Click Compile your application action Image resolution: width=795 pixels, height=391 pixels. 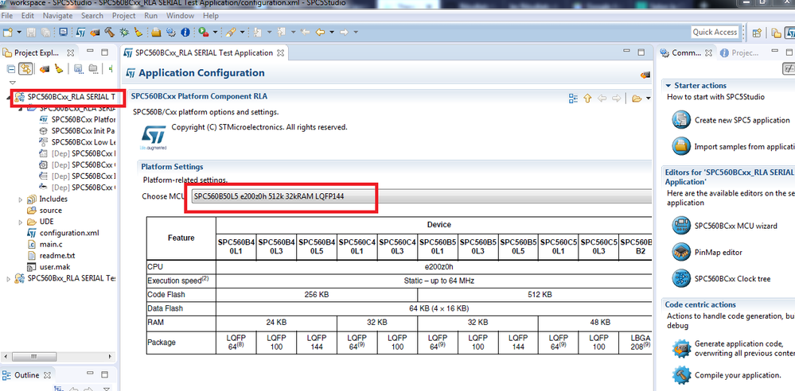[738, 375]
